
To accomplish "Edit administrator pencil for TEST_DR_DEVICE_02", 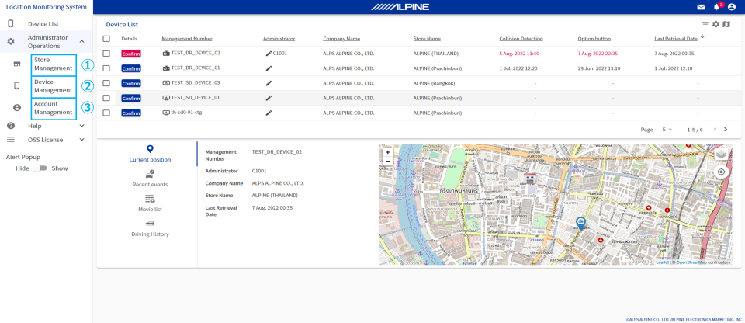I will point(269,54).
